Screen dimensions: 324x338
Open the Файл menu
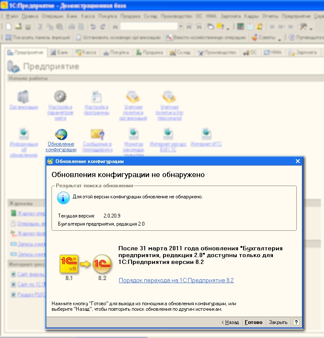pyautogui.click(x=12, y=16)
